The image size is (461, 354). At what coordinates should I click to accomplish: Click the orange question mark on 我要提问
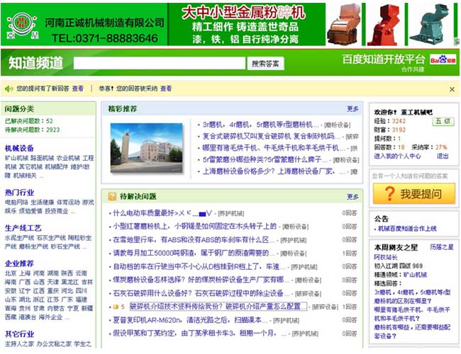tap(389, 193)
